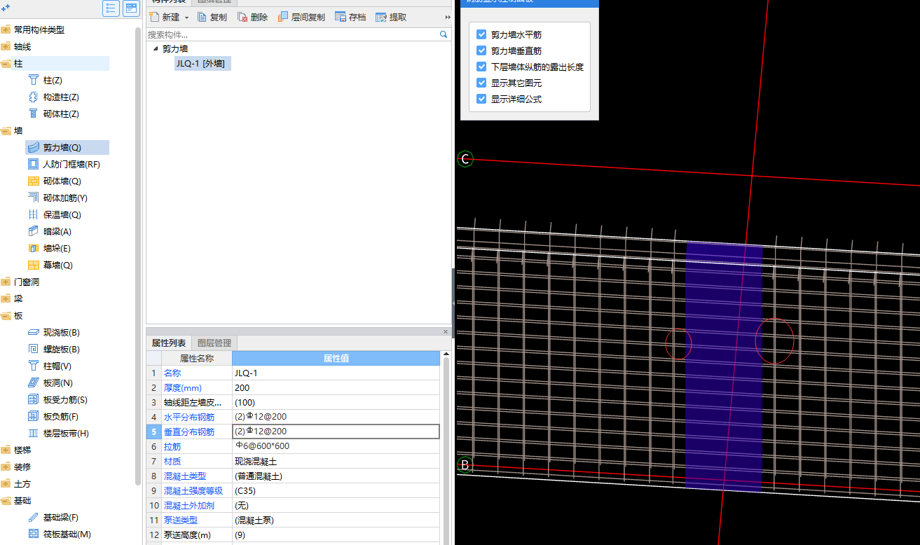Click the 删除 delete button

253,18
